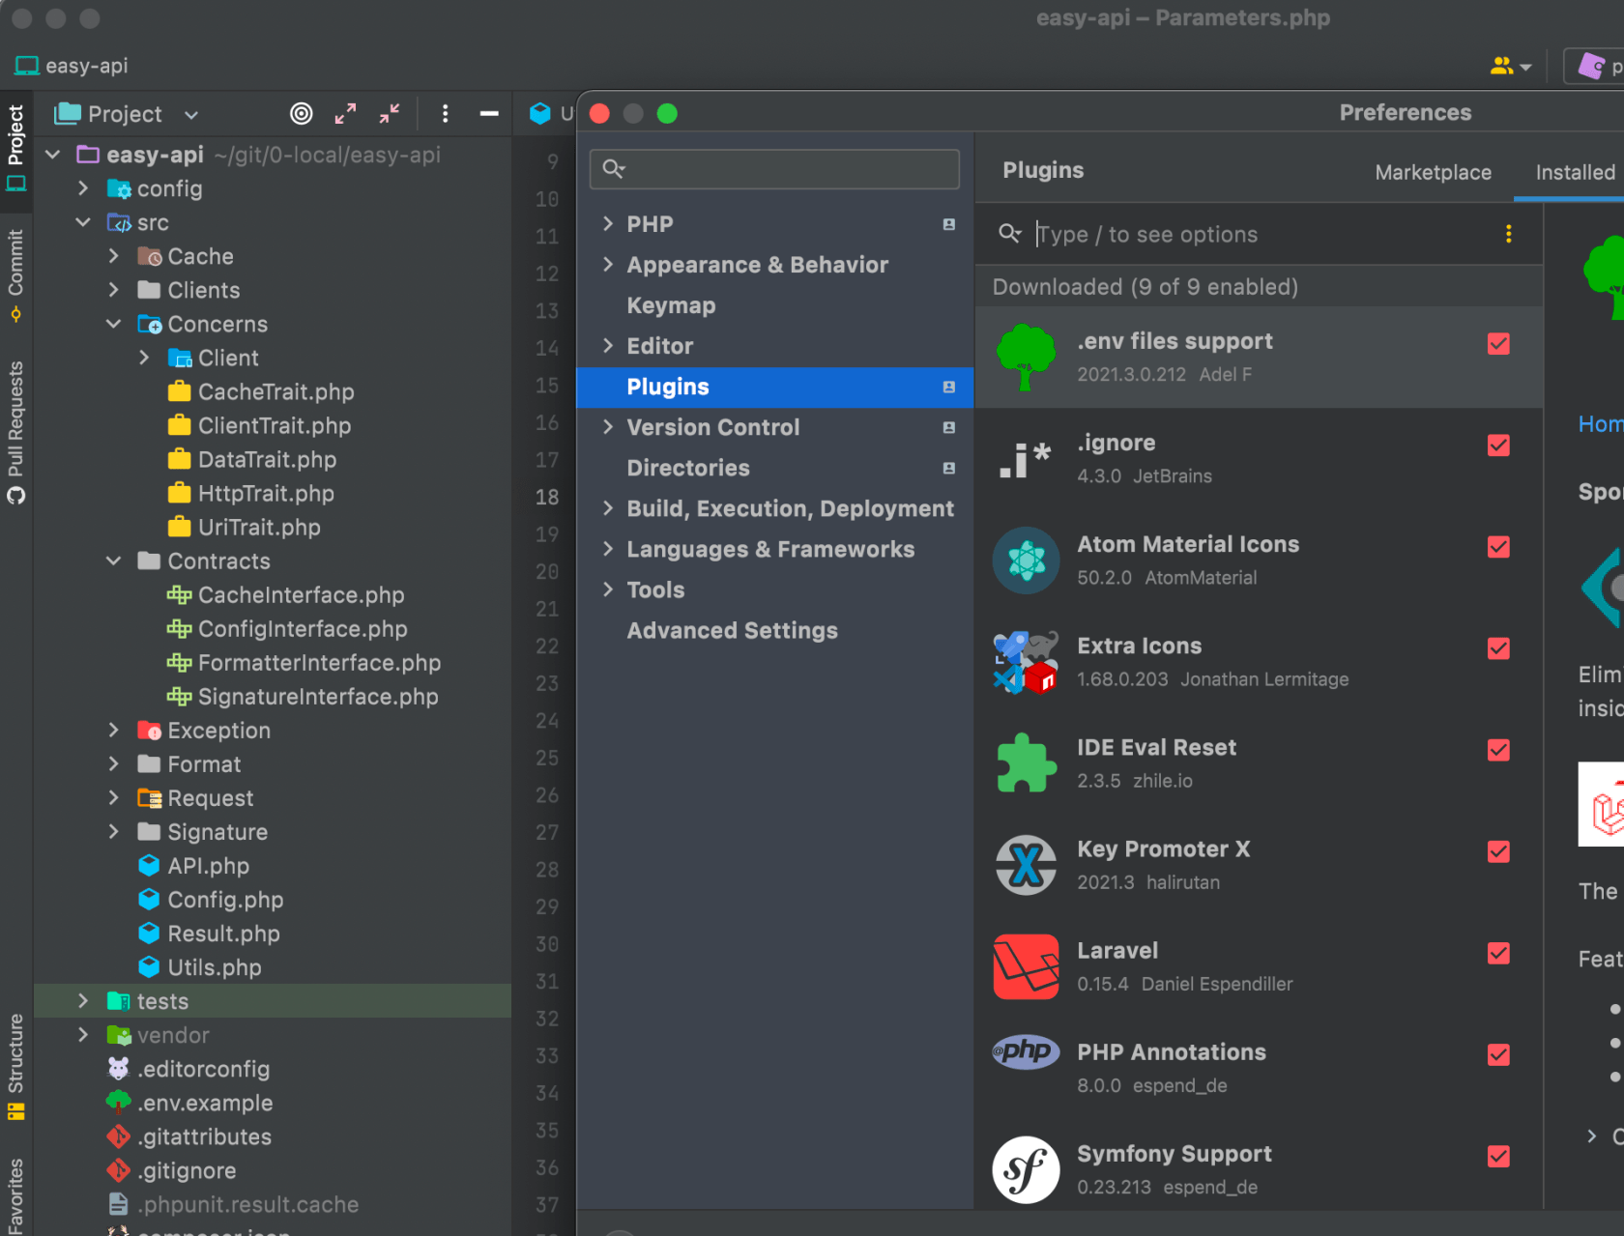Expand the PHP settings category
The width and height of the screenshot is (1624, 1236).
[x=608, y=223]
